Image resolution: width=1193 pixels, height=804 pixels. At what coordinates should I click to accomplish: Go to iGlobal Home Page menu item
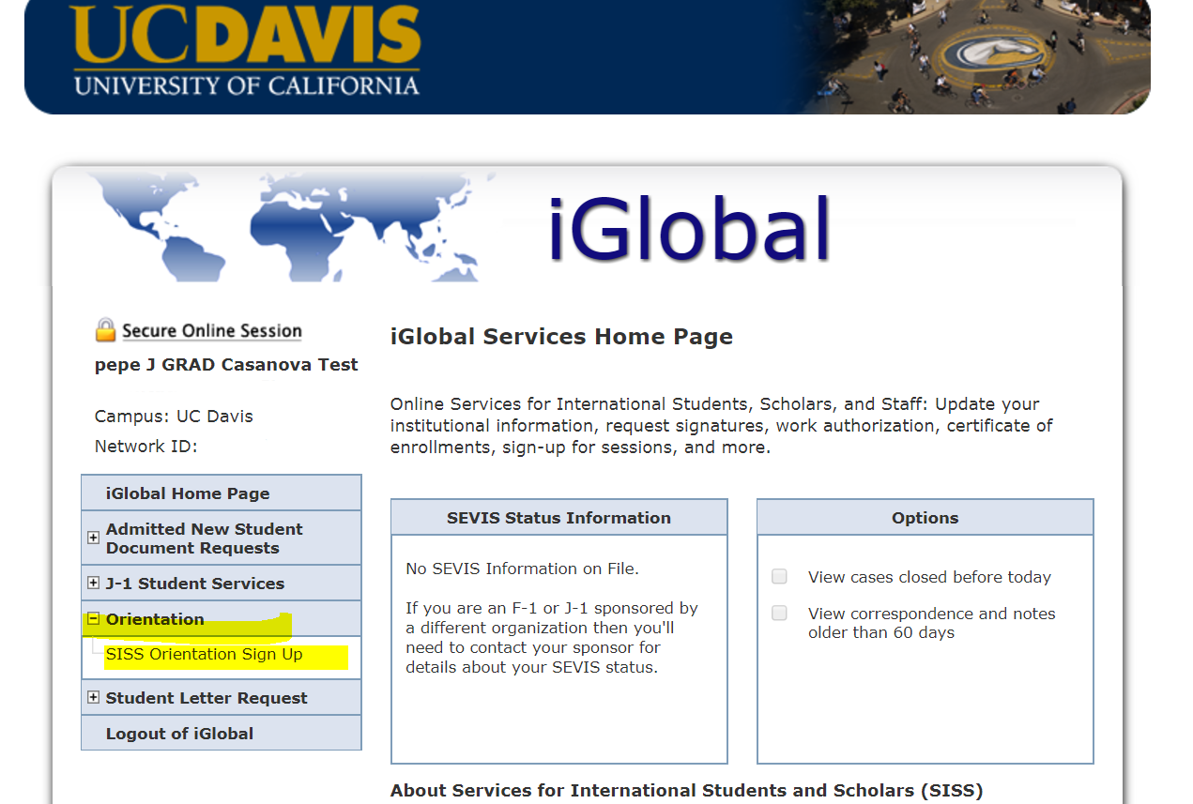pos(188,493)
